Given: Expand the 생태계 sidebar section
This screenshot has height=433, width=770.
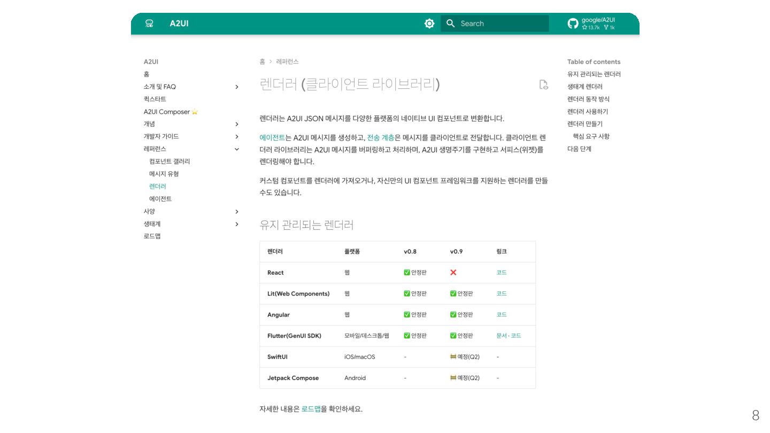Looking at the screenshot, I should coord(237,224).
